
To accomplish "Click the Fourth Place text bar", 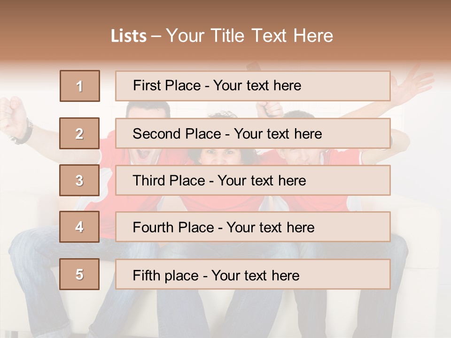I will [x=253, y=227].
